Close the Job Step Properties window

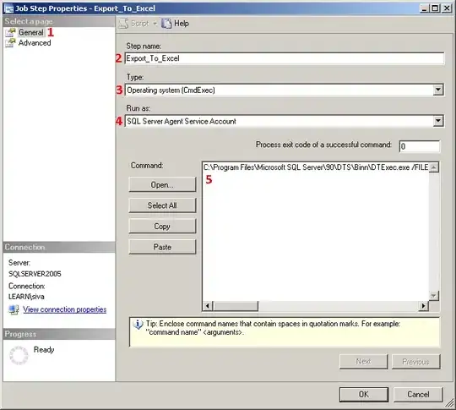tap(447, 8)
